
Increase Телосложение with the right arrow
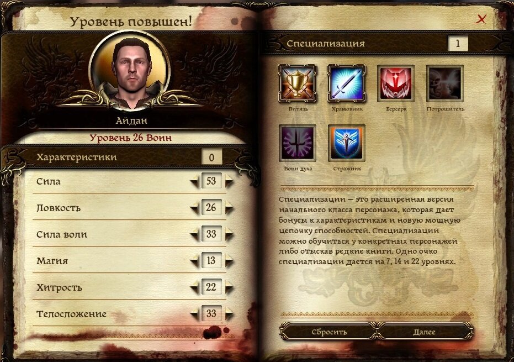point(229,314)
